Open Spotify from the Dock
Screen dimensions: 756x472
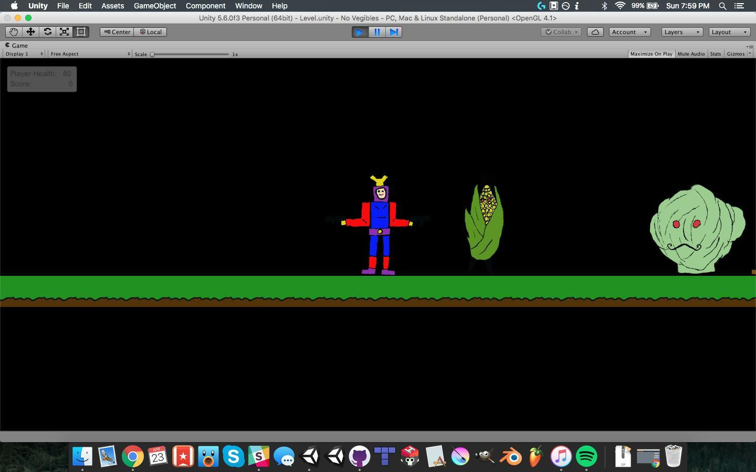pos(586,456)
